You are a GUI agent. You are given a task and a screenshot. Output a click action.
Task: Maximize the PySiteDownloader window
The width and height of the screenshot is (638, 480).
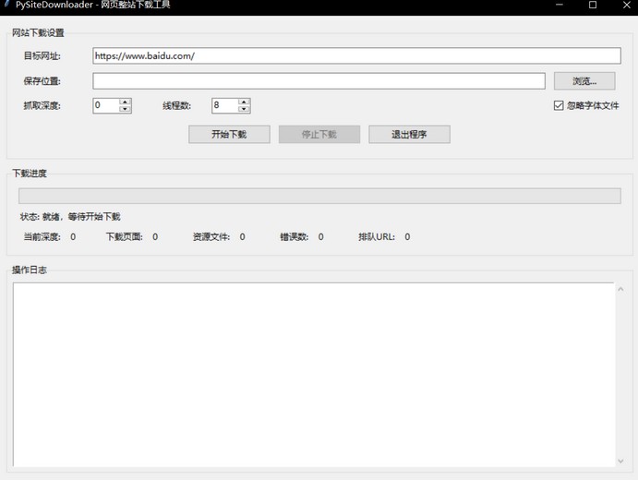pos(593,6)
